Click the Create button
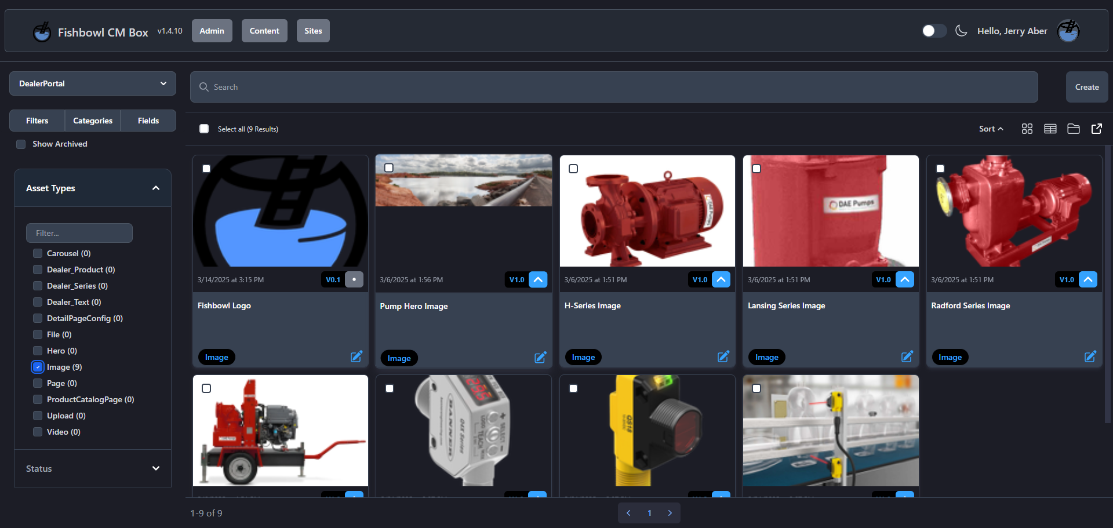Viewport: 1113px width, 528px height. [x=1087, y=87]
